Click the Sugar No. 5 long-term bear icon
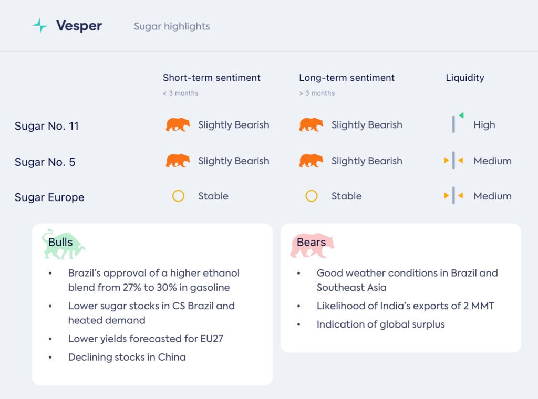538x399 pixels. tap(311, 161)
